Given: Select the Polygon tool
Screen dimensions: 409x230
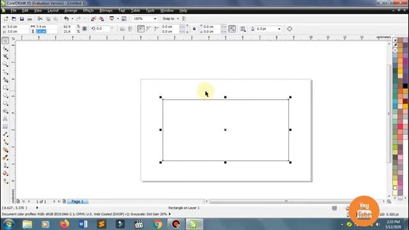Looking at the screenshot, I should (x=5, y=103).
